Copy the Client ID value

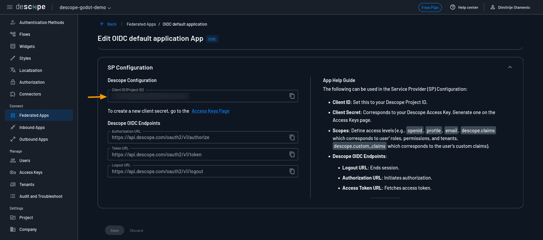pos(292,96)
